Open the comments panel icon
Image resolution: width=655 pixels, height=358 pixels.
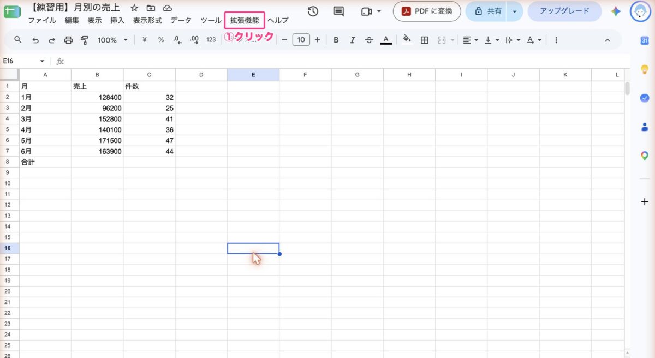coord(338,11)
